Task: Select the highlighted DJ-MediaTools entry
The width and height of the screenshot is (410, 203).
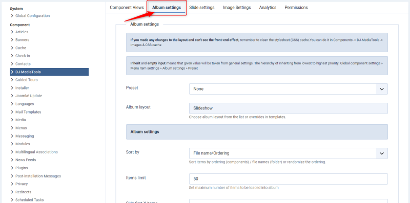Action: coord(49,72)
